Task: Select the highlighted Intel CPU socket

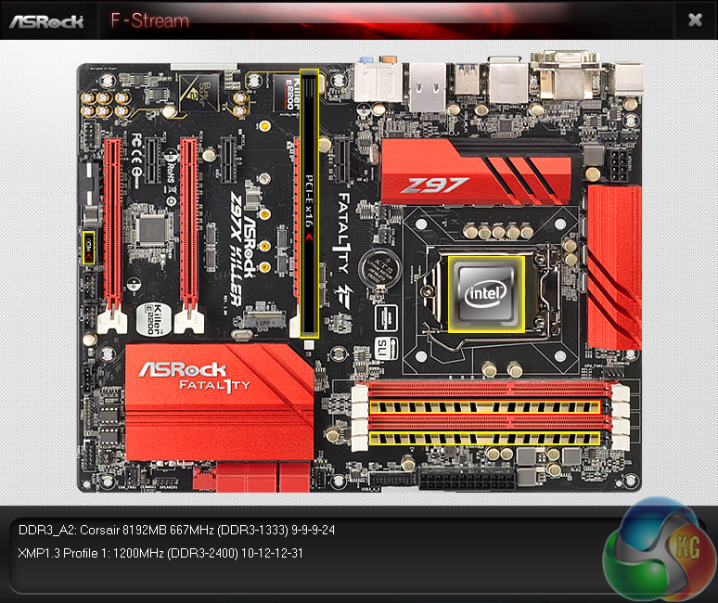Action: click(486, 293)
